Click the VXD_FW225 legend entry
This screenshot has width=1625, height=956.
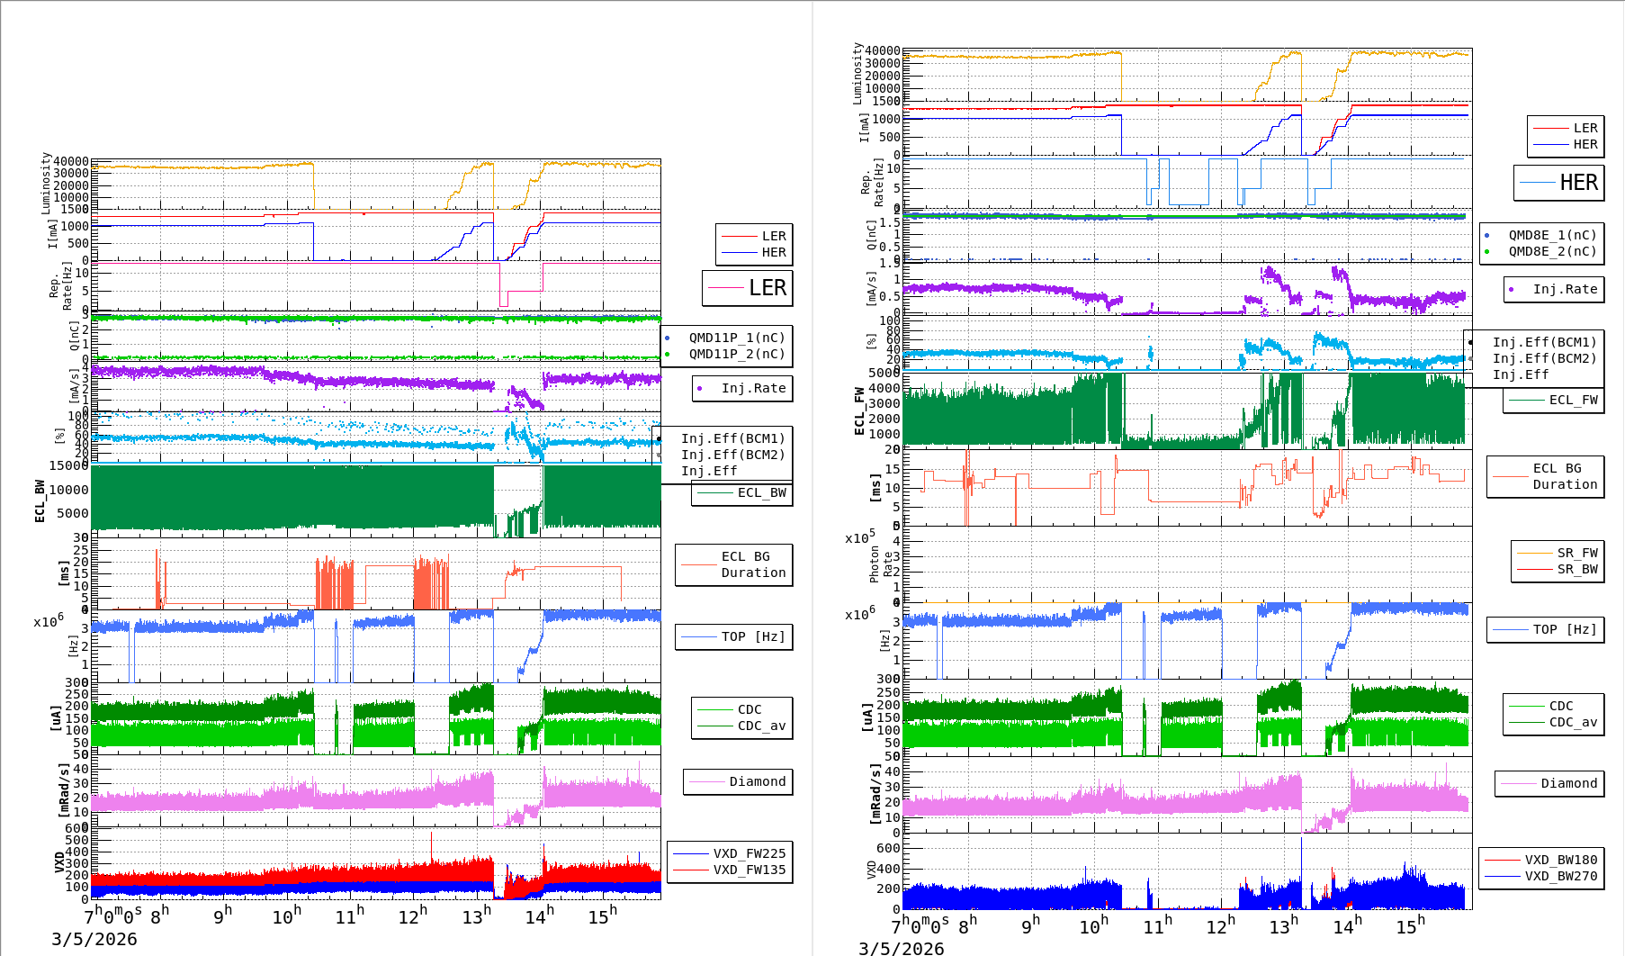point(749,853)
